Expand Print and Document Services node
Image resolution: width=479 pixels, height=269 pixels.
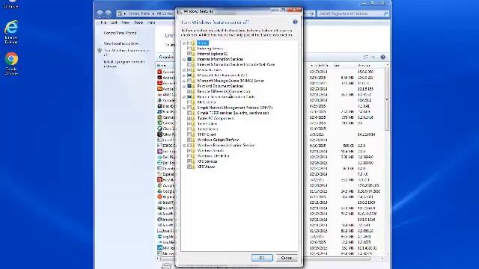pyautogui.click(x=184, y=87)
